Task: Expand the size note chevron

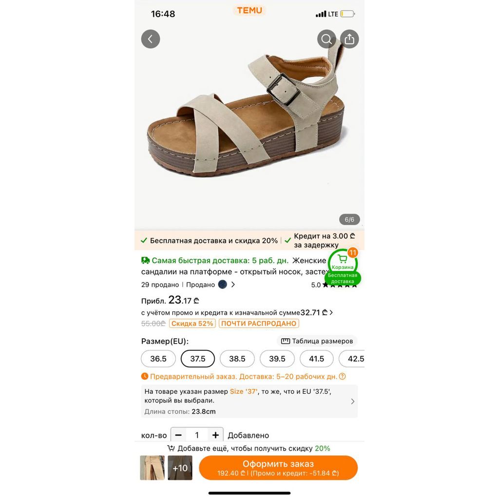Action: (353, 402)
